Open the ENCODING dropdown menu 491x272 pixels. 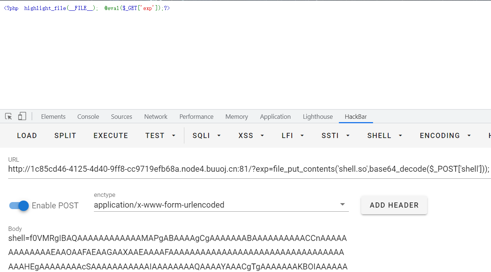[445, 135]
